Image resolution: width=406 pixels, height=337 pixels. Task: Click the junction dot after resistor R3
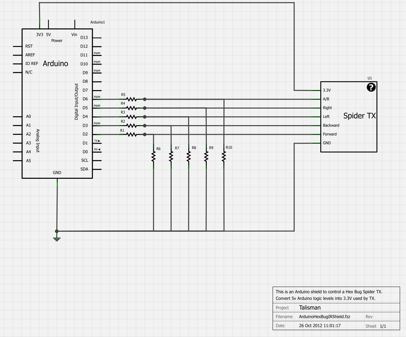coord(145,117)
